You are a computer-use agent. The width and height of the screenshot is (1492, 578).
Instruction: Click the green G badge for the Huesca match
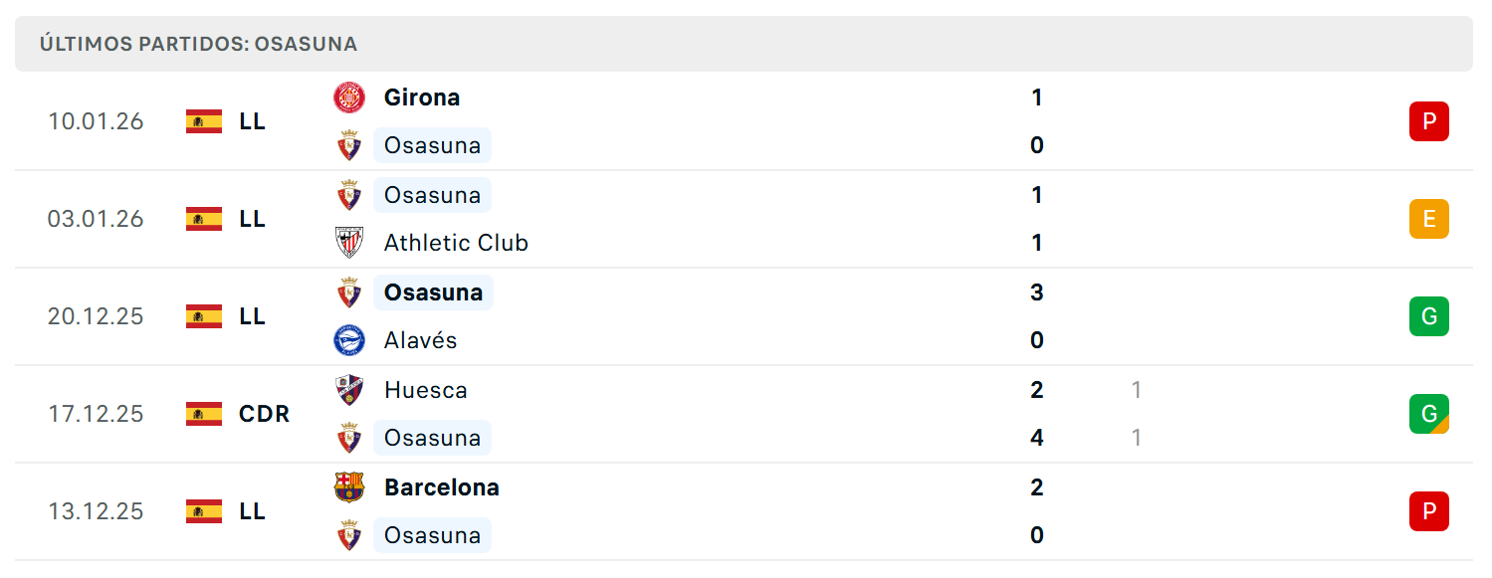click(x=1429, y=414)
